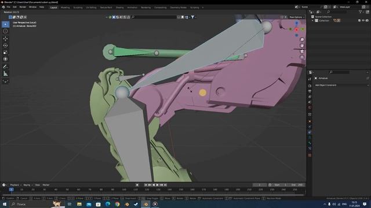
Task: Set selection mode to subtract
Action: tap(18, 17)
